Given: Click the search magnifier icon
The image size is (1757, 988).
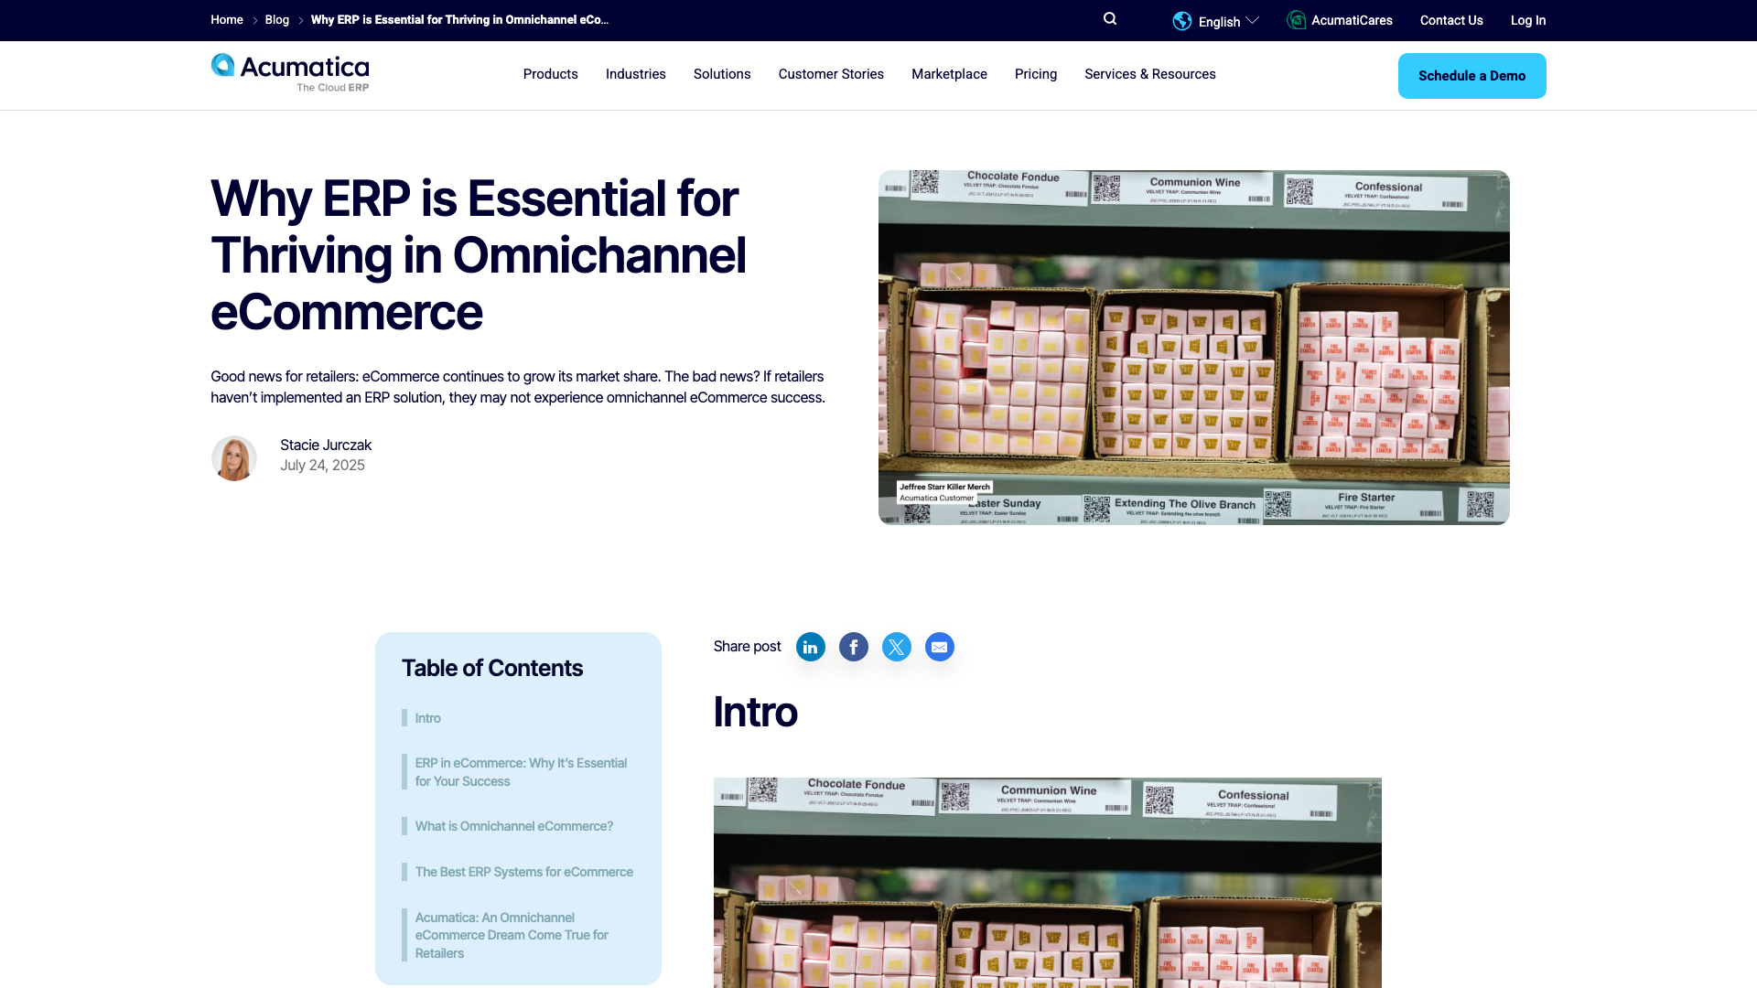Looking at the screenshot, I should [1110, 19].
